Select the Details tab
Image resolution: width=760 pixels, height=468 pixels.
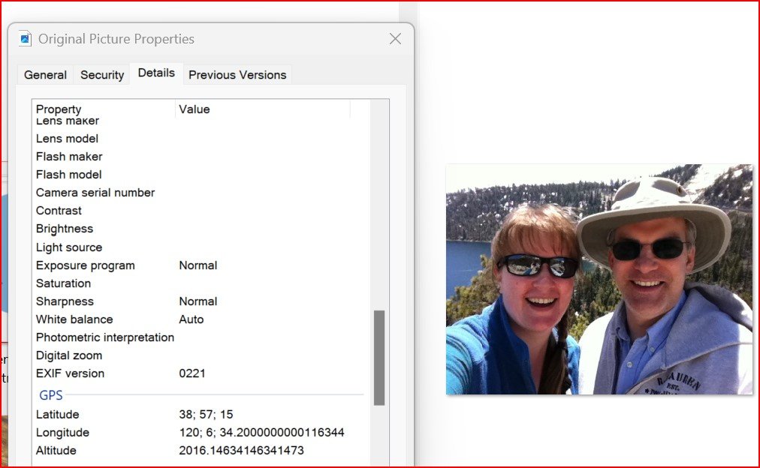point(156,73)
